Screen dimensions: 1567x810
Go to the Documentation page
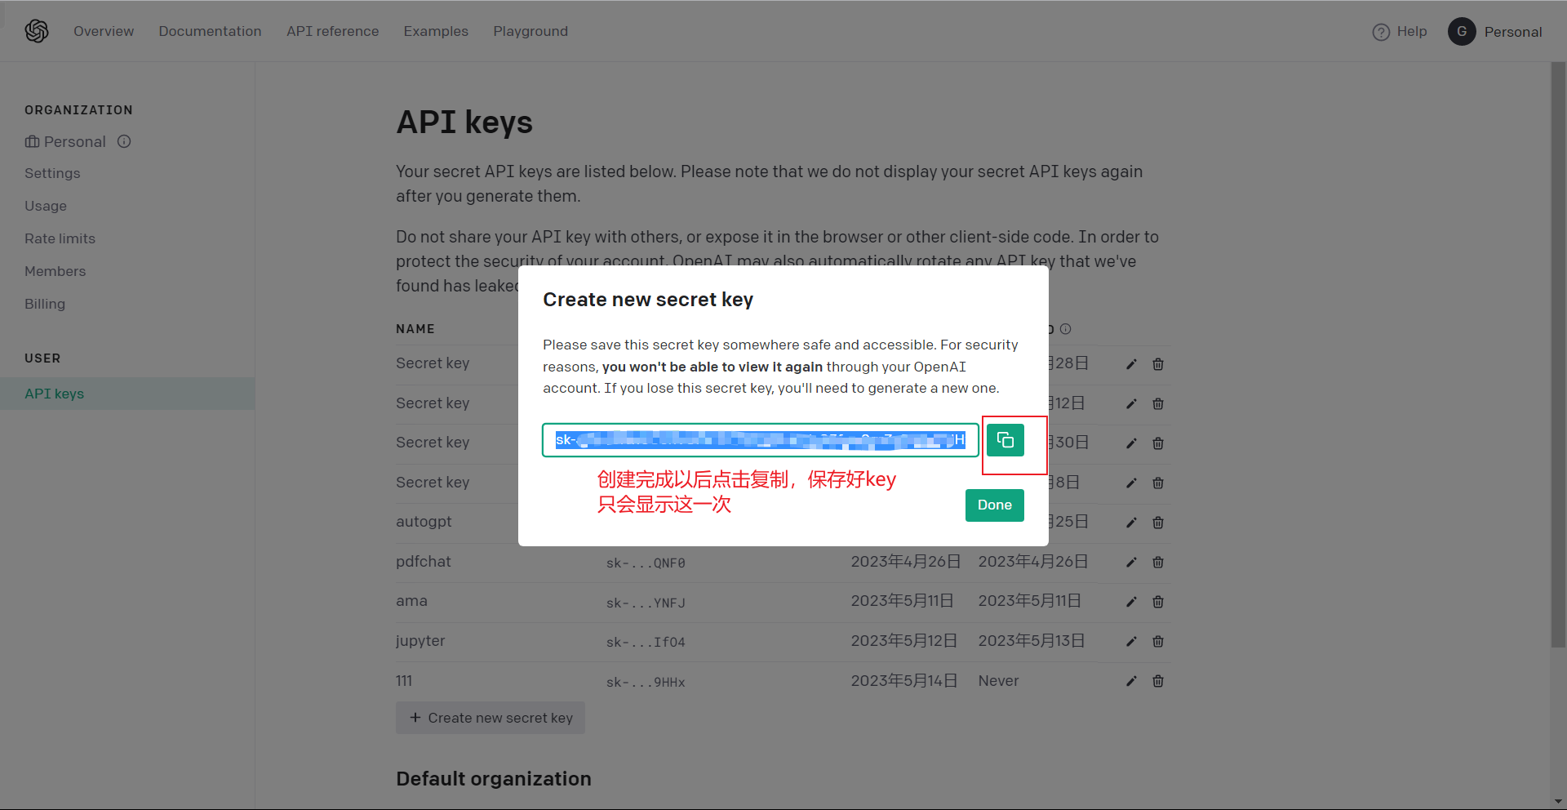(210, 31)
